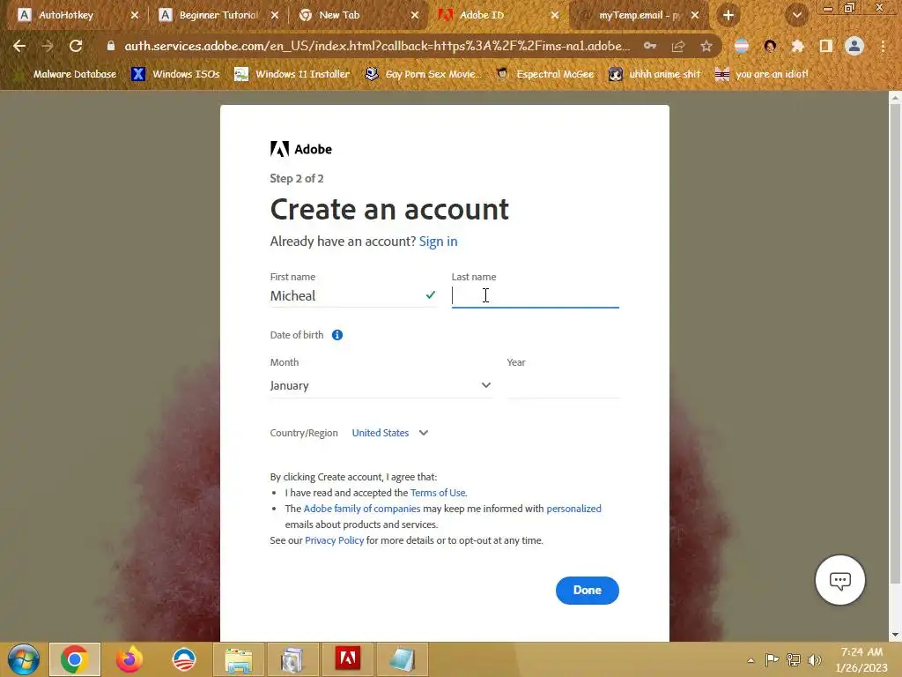The height and width of the screenshot is (677, 902).
Task: Open the saved password key icon
Action: 650,46
